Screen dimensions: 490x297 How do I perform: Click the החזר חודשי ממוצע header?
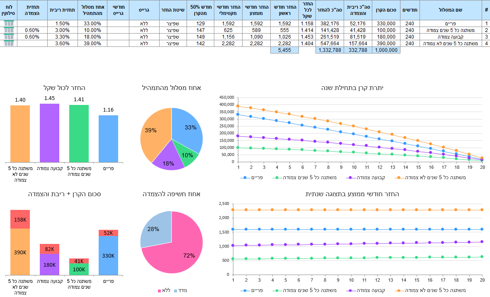pos(256,10)
